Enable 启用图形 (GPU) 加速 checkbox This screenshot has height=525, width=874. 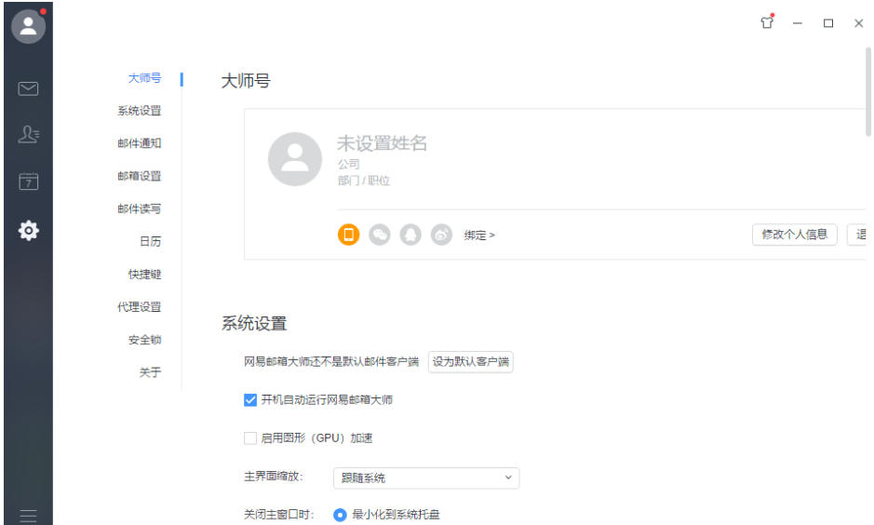click(x=250, y=438)
